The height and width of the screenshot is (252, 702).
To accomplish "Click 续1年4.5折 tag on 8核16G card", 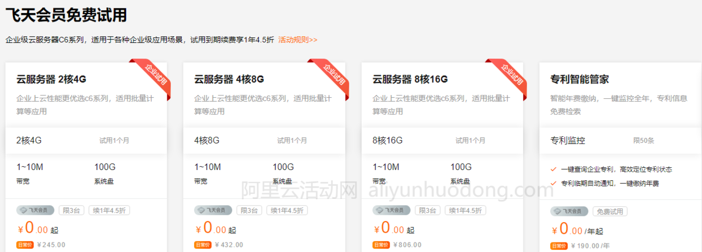I will coord(465,210).
